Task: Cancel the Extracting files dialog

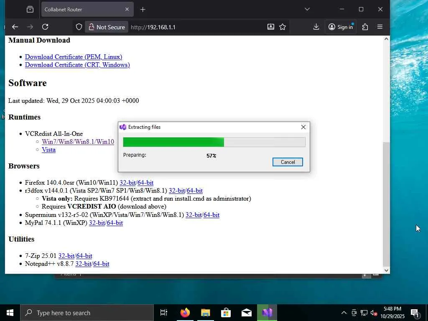Action: click(288, 162)
